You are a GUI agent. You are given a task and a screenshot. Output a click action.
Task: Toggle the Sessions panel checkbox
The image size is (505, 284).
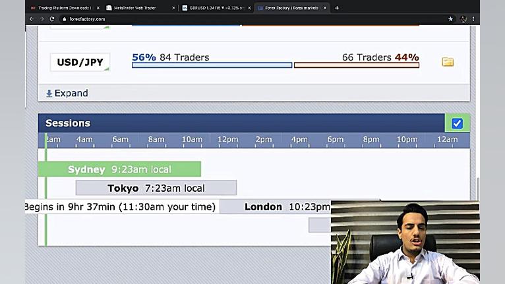457,123
